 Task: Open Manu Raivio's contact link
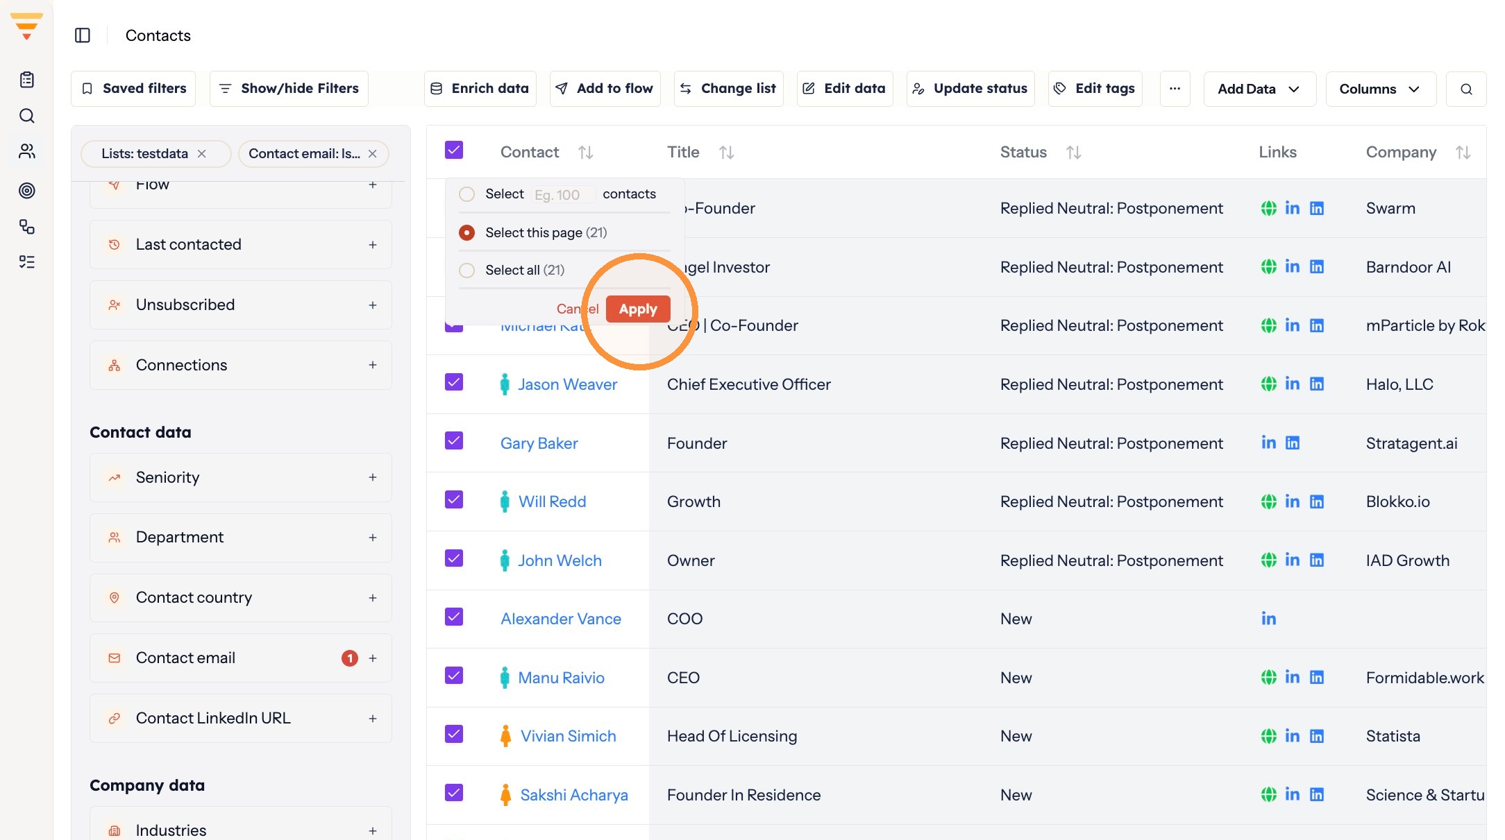click(561, 678)
